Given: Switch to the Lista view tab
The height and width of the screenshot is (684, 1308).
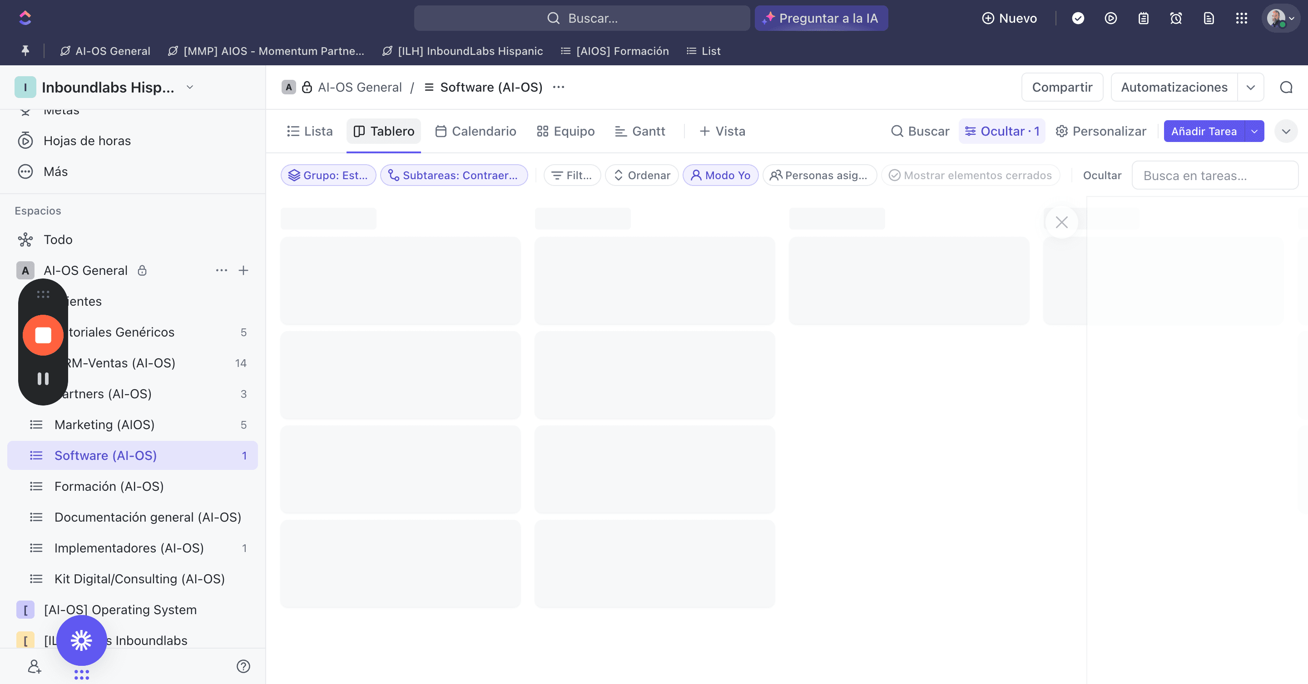Looking at the screenshot, I should tap(310, 132).
